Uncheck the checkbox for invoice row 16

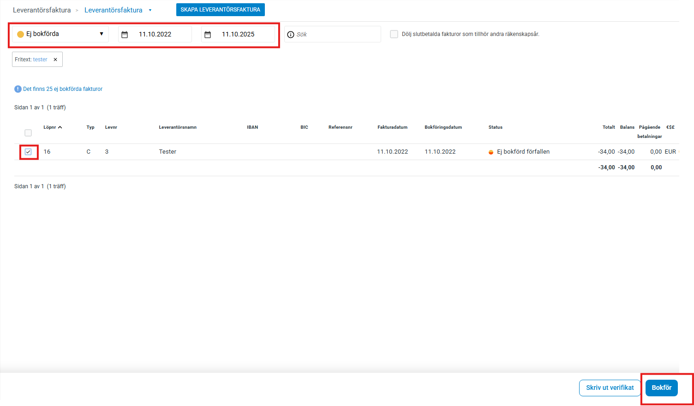click(28, 152)
